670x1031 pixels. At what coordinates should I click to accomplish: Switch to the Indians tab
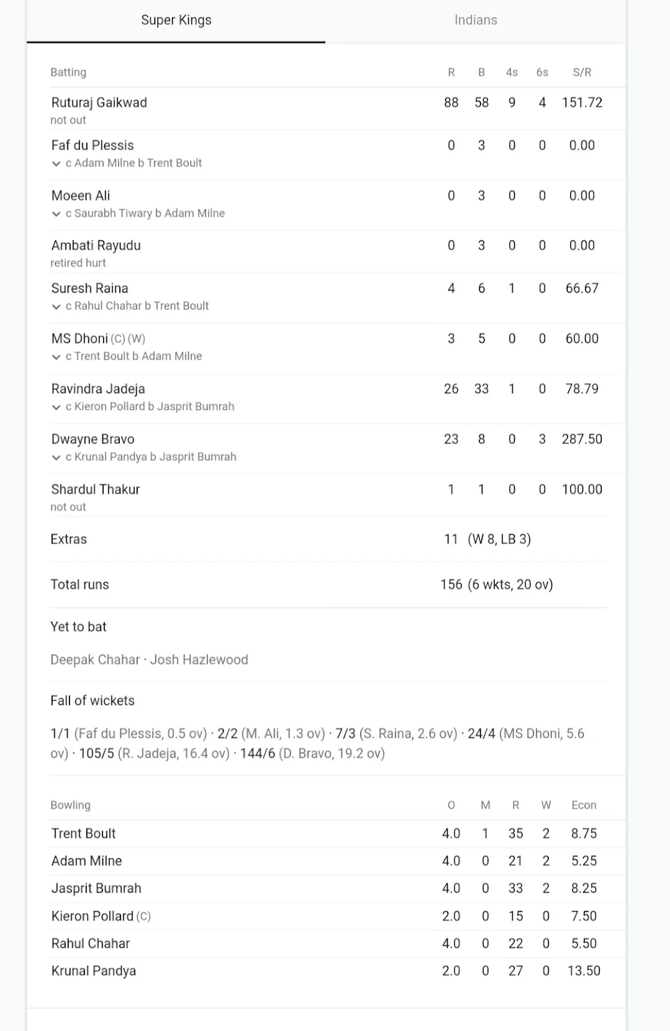pos(475,20)
